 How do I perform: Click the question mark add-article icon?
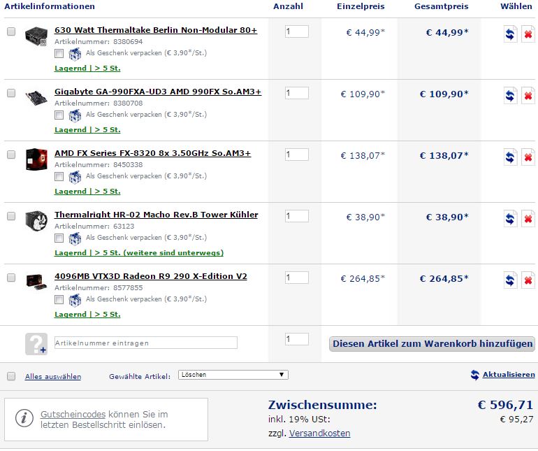click(x=36, y=343)
